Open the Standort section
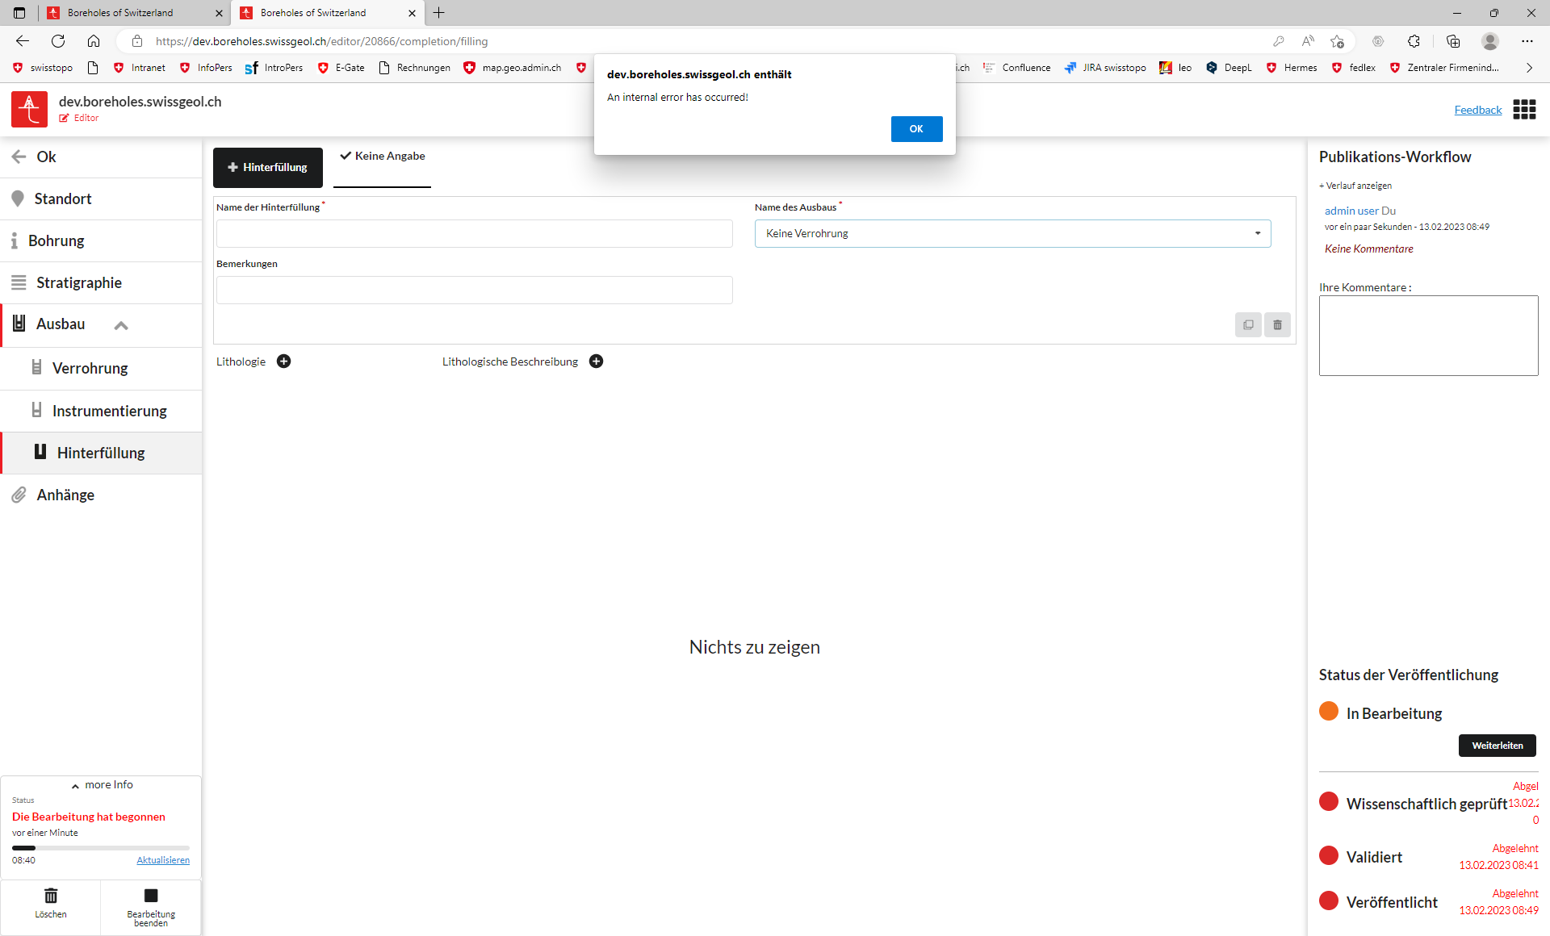 (101, 198)
